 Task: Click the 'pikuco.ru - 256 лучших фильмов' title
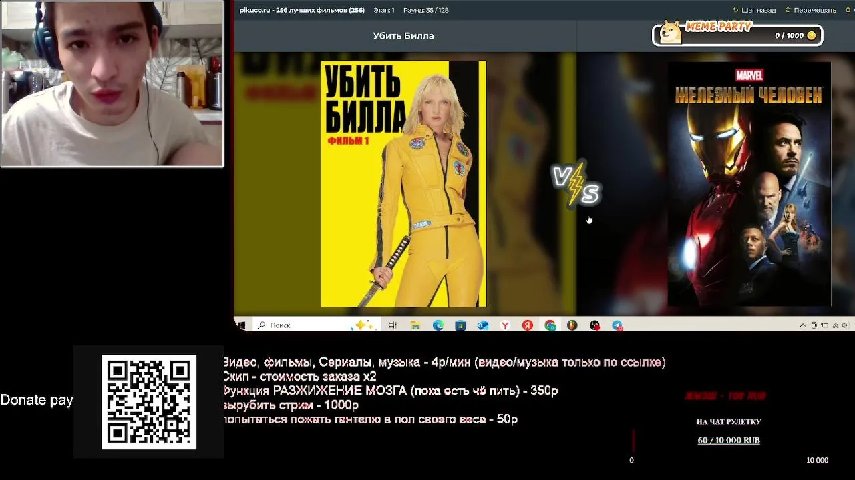(x=302, y=10)
